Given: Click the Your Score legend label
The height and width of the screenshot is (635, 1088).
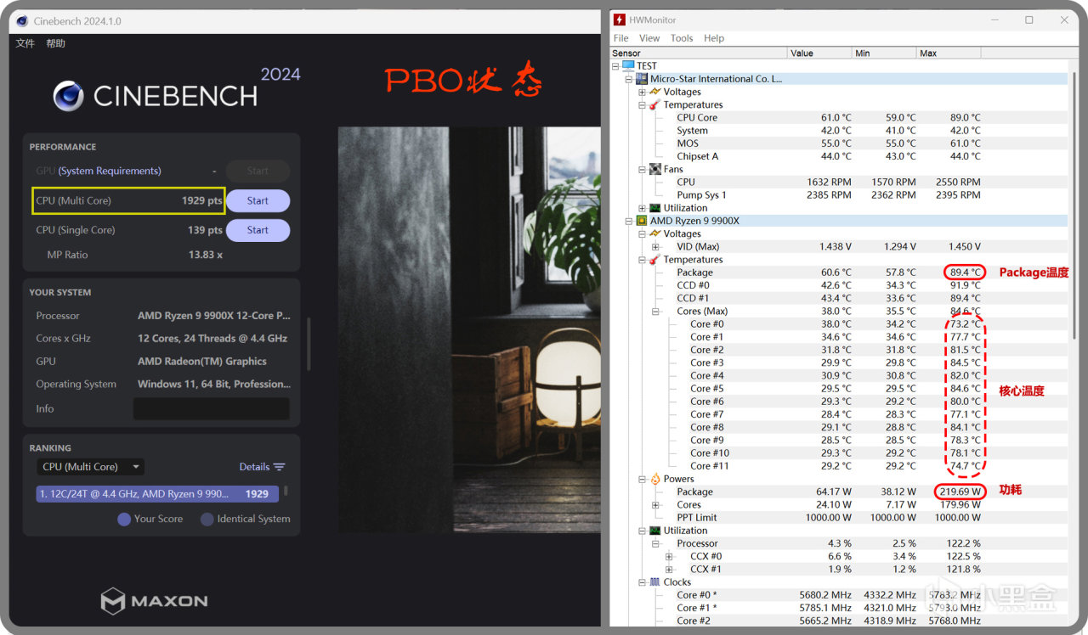Looking at the screenshot, I should [158, 519].
